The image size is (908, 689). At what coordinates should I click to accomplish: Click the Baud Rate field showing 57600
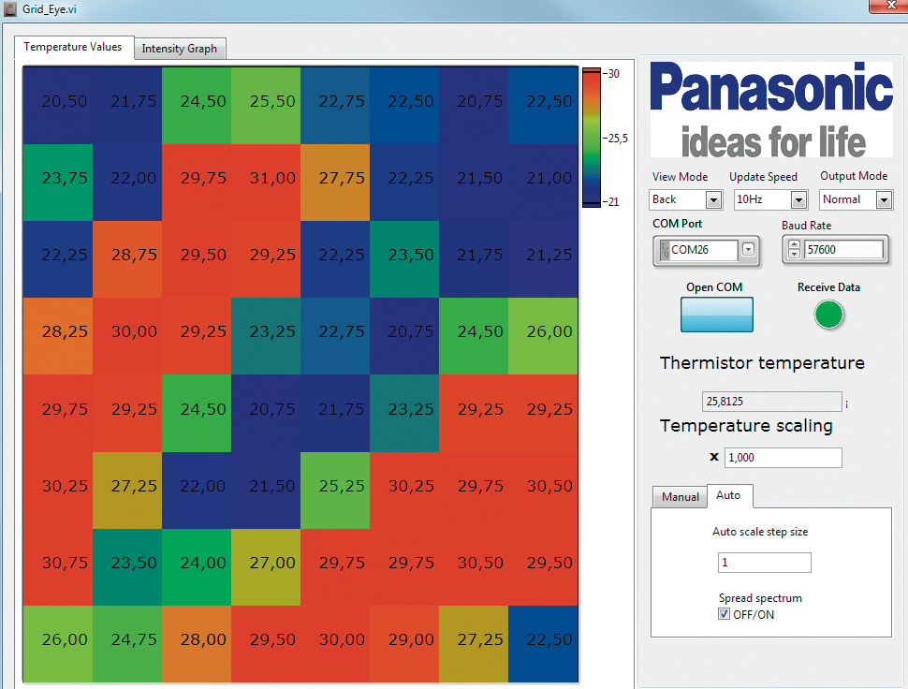tap(843, 250)
